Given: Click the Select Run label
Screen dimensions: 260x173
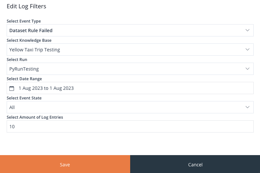Looking at the screenshot, I should click(17, 59).
